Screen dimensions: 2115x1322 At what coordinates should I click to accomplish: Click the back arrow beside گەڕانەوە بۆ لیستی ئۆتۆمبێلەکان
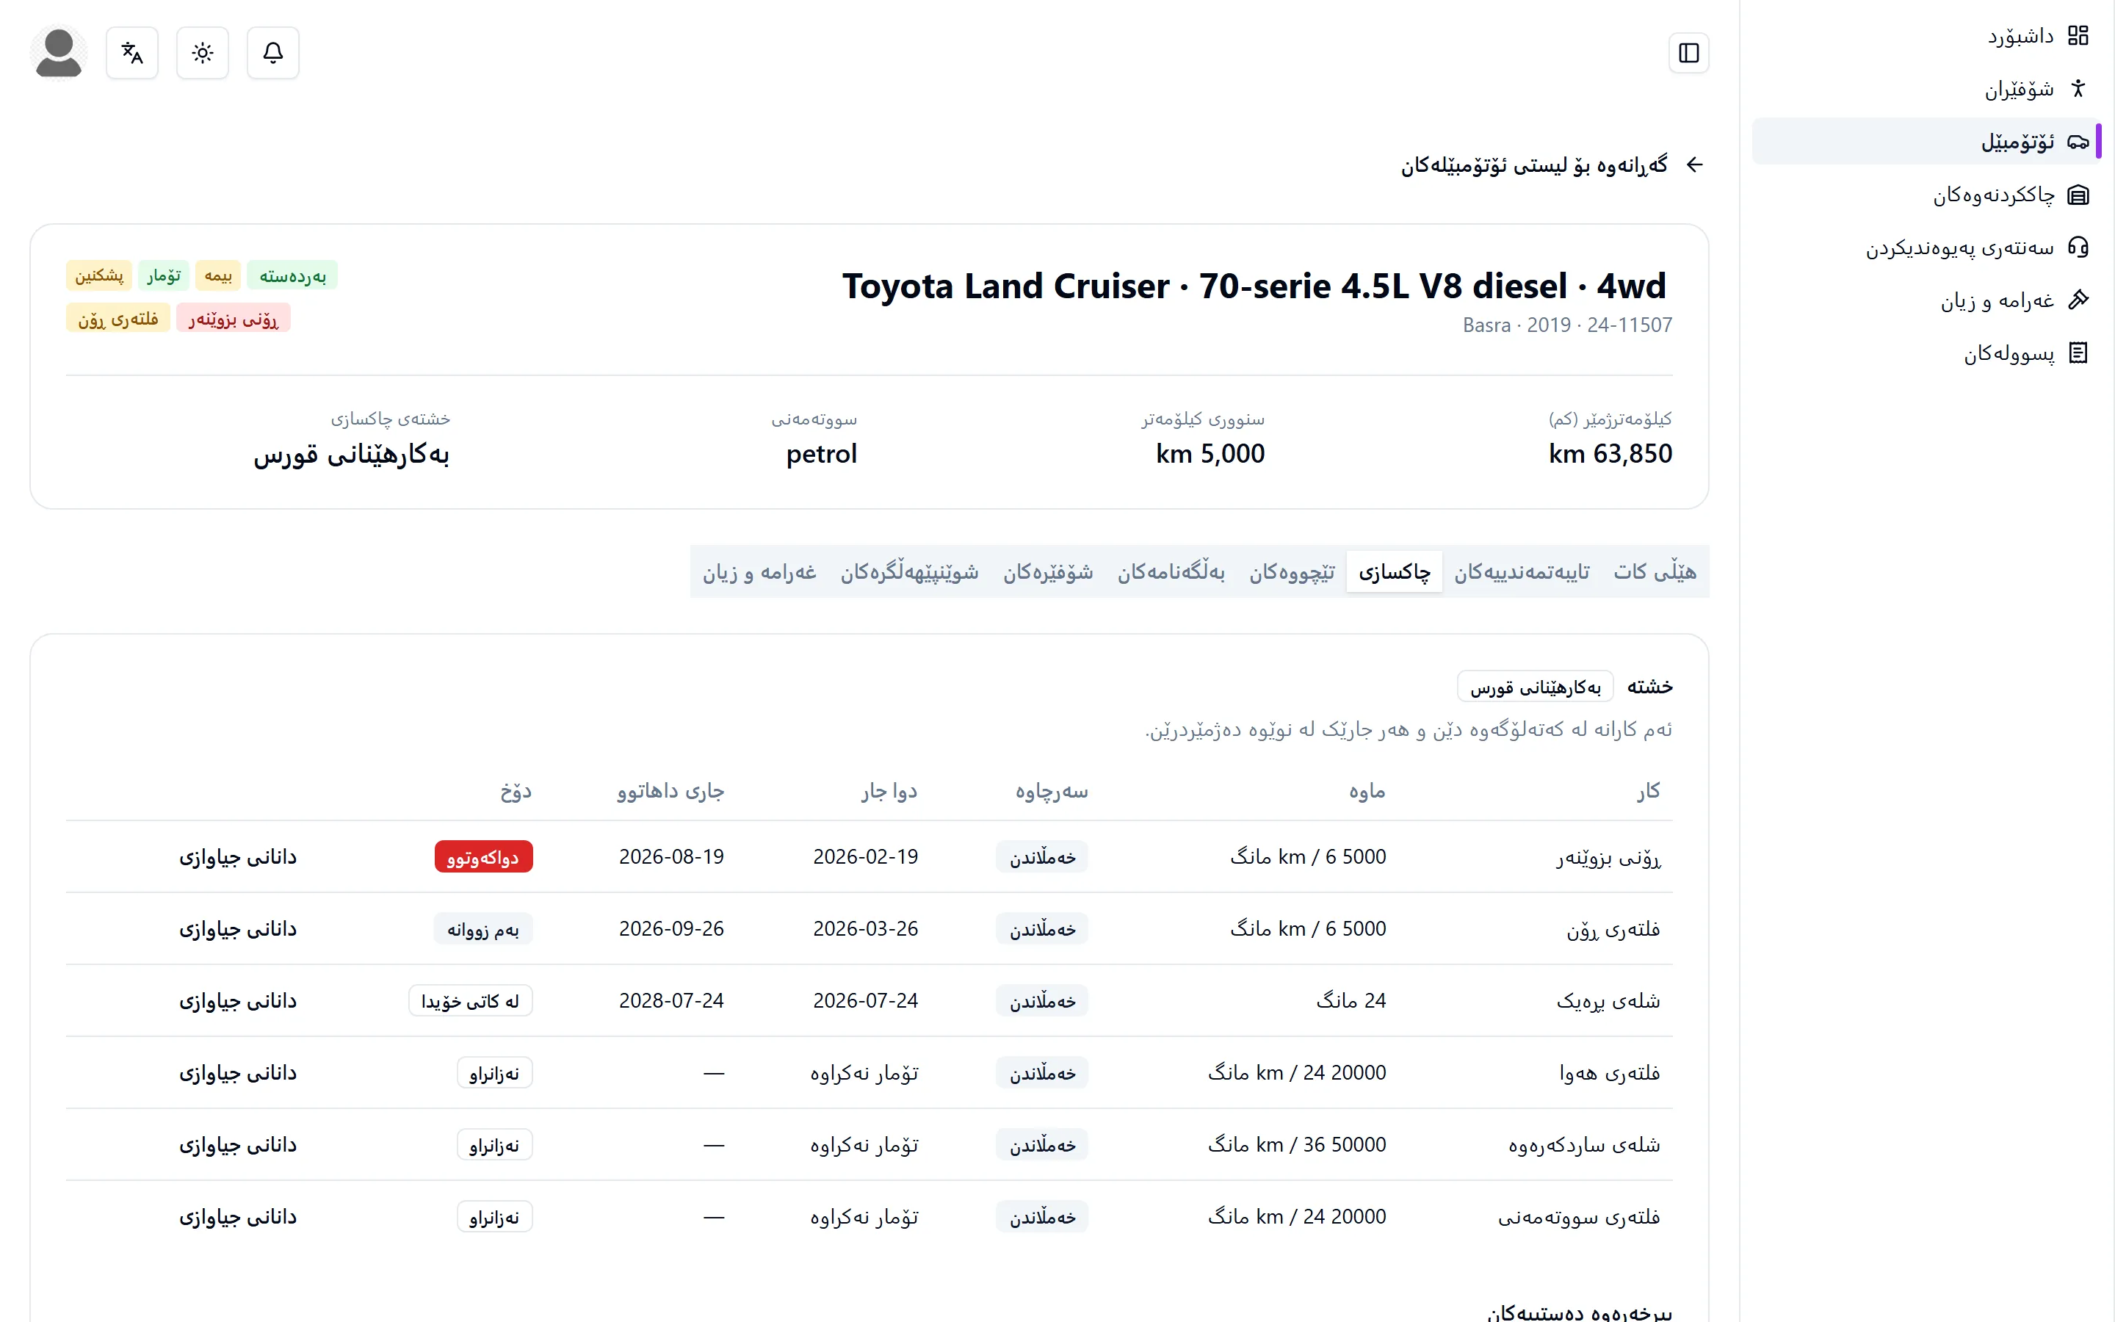coord(1695,165)
